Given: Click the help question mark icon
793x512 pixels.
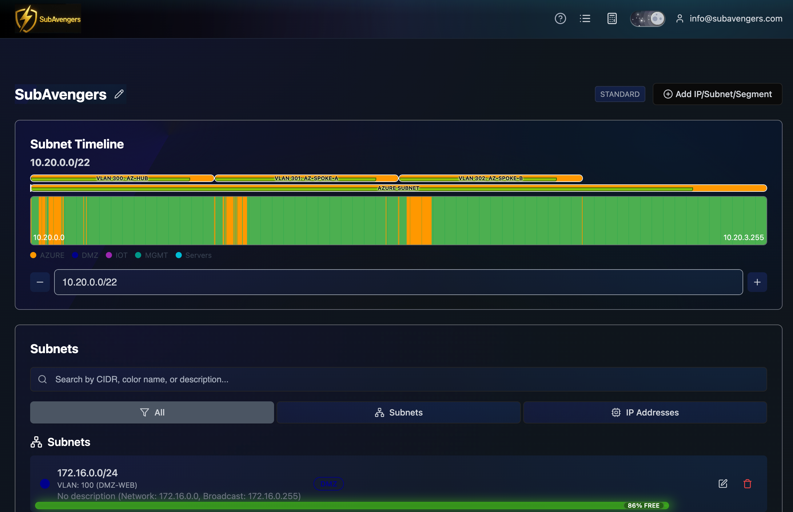Looking at the screenshot, I should point(560,19).
